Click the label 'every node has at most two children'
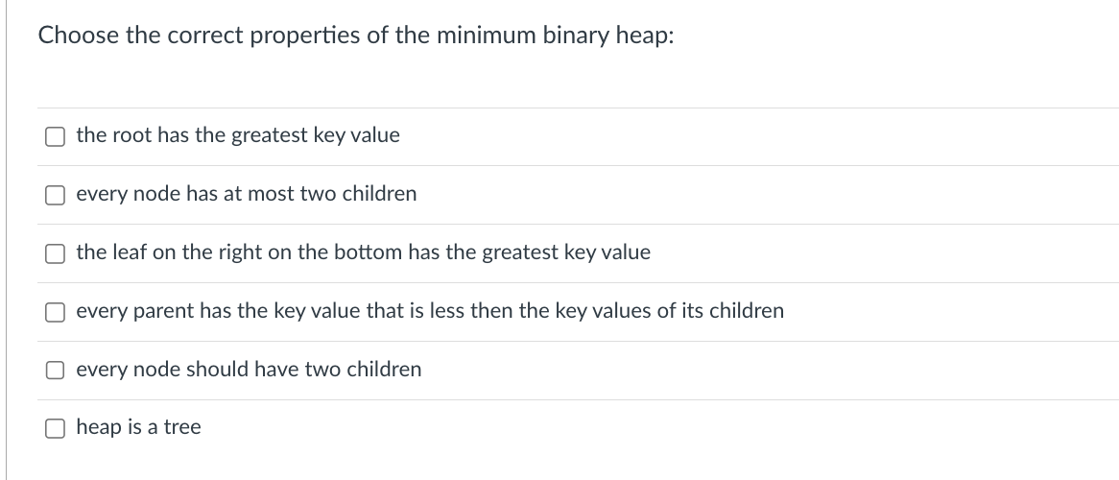The image size is (1119, 480). (247, 194)
